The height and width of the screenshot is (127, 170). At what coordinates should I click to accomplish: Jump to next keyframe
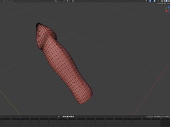[71, 116]
